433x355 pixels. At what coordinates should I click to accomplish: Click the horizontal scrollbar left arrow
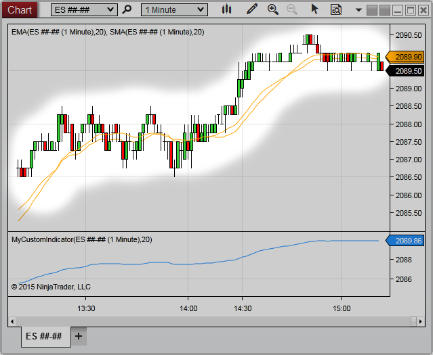(x=12, y=320)
